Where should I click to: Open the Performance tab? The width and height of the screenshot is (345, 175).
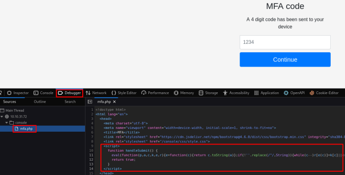(155, 93)
